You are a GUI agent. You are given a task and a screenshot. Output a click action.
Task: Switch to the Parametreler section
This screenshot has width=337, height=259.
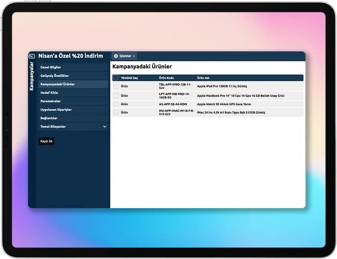(50, 101)
